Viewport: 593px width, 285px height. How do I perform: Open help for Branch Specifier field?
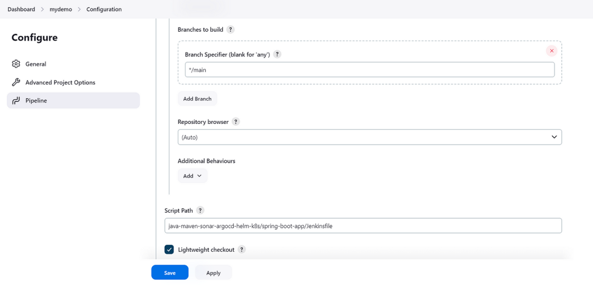coord(277,54)
